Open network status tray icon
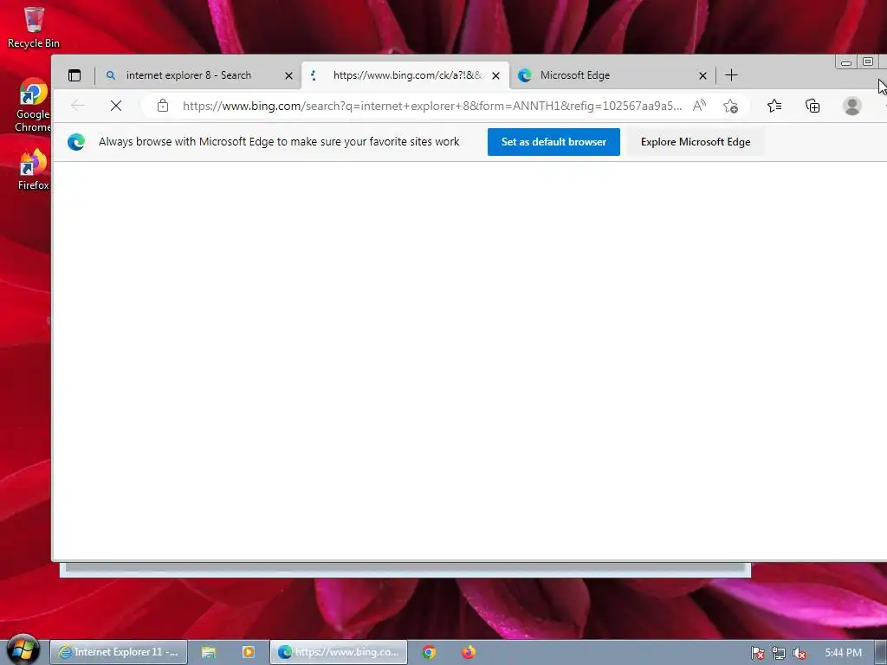This screenshot has height=665, width=887. click(779, 653)
